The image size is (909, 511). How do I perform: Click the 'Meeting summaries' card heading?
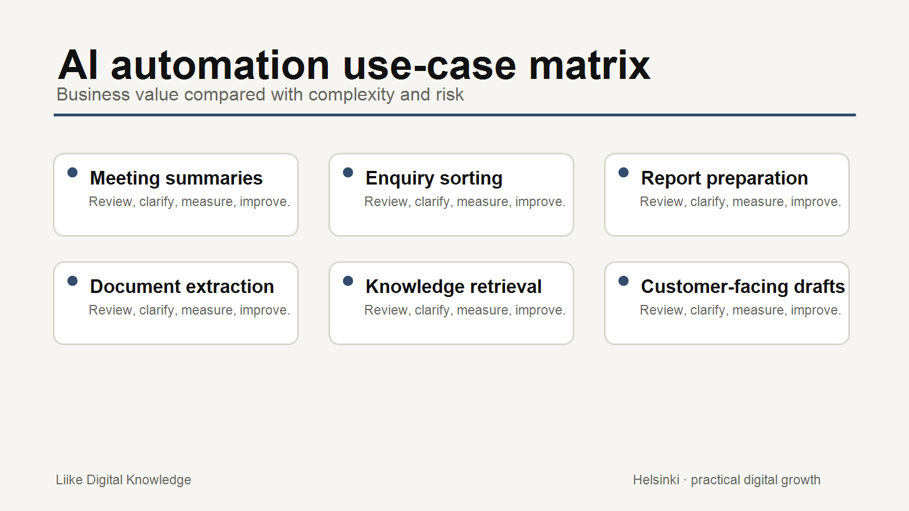176,178
